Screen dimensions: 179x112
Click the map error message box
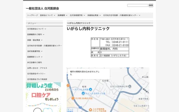[x=89, y=74]
